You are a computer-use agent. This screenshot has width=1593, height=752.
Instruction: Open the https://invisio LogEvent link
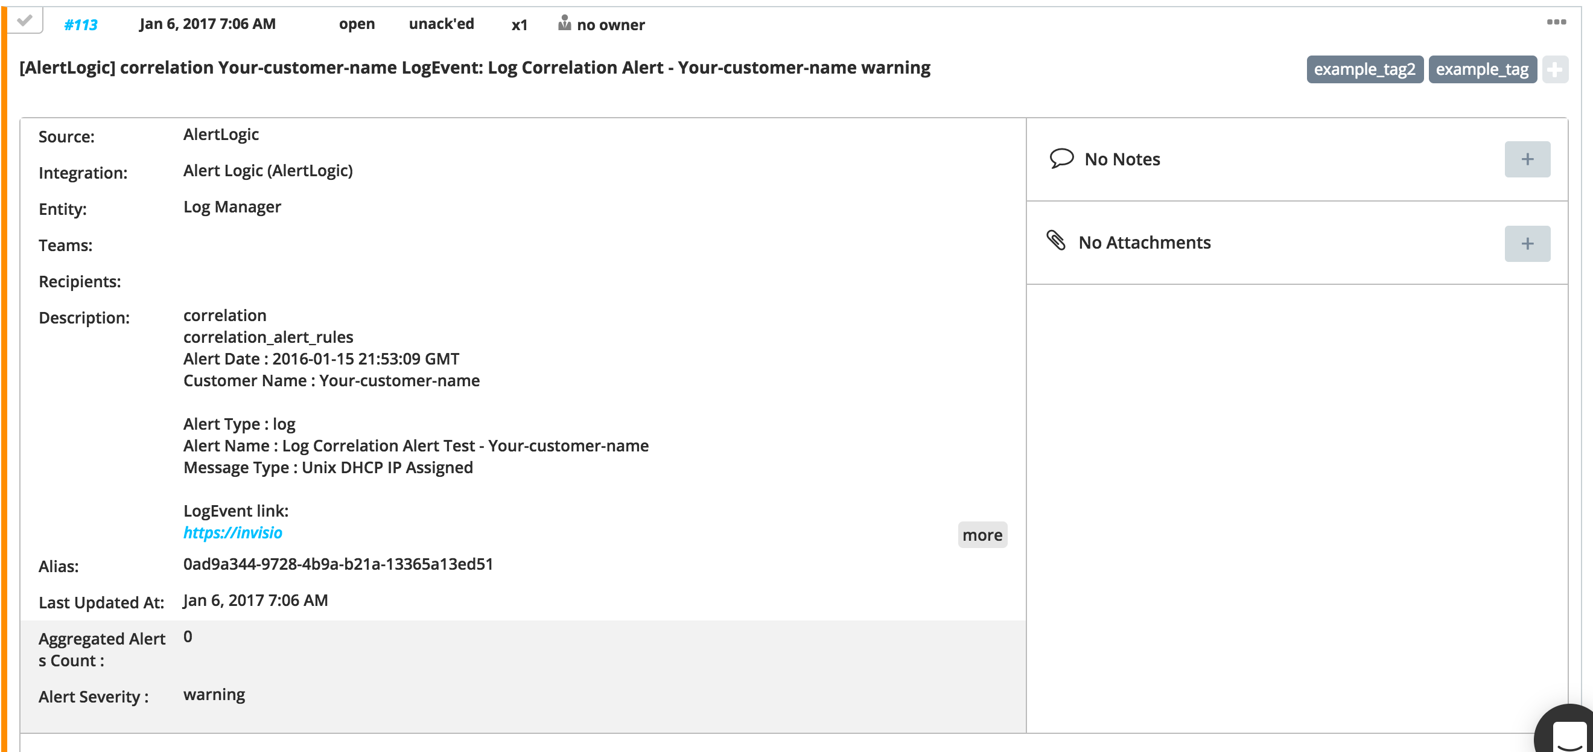(232, 532)
